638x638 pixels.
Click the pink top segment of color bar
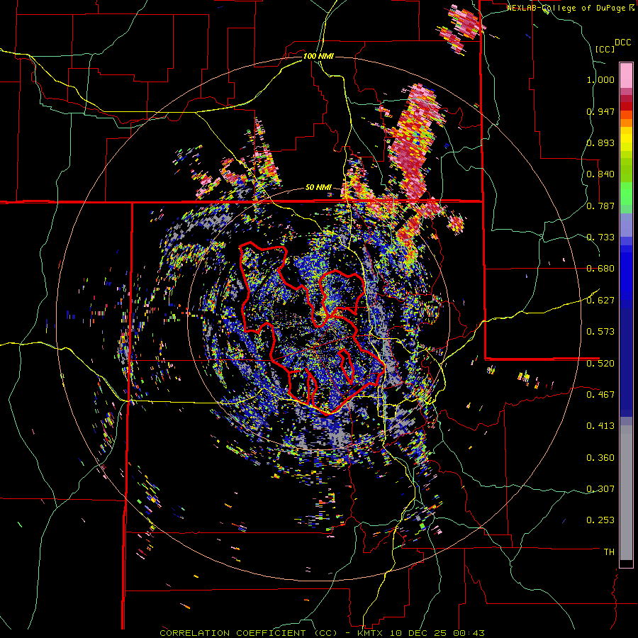pos(626,75)
